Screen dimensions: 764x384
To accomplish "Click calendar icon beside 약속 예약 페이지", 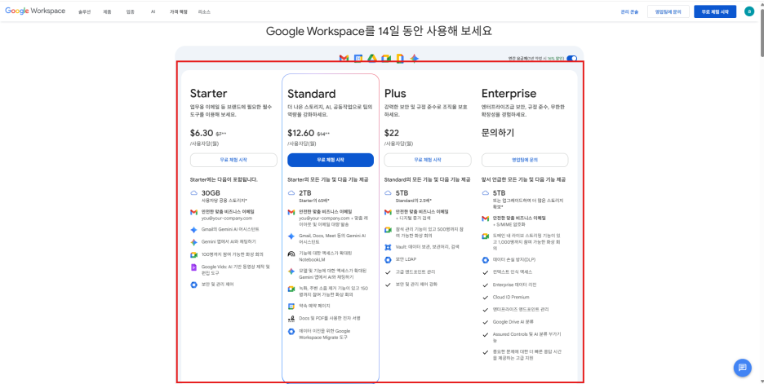I will click(x=291, y=306).
